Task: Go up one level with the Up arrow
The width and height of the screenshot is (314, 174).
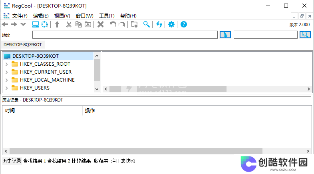Action: tap(57, 24)
